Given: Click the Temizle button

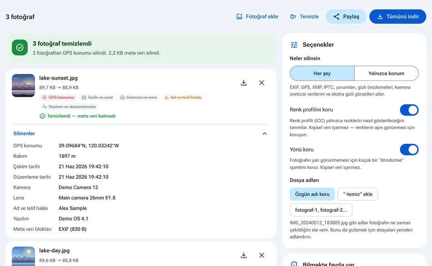Looking at the screenshot, I should pos(305,17).
